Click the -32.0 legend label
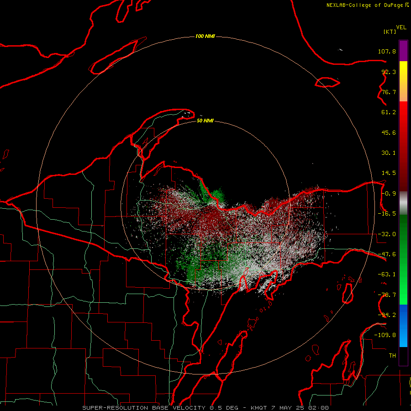The image size is (411, 411). (x=387, y=234)
